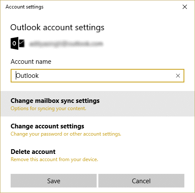Screen dimensions: 195x193
Task: Click 'Change your password or other account settings.'
Action: pos(66,134)
